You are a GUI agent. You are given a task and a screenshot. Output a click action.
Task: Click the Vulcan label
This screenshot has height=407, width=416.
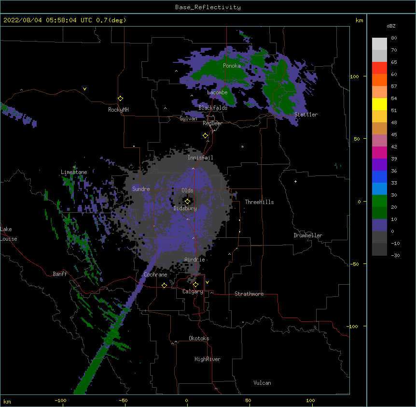262,383
